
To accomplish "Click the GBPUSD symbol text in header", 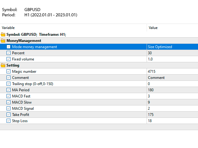I will (x=32, y=10).
